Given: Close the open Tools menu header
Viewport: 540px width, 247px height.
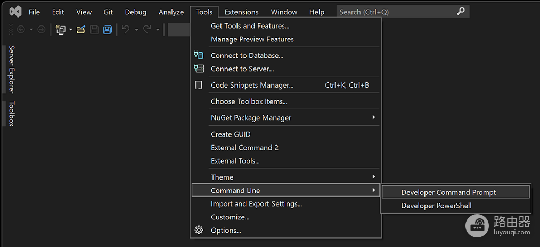Looking at the screenshot, I should 204,12.
